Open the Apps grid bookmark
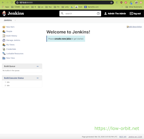 (x=5, y=7)
